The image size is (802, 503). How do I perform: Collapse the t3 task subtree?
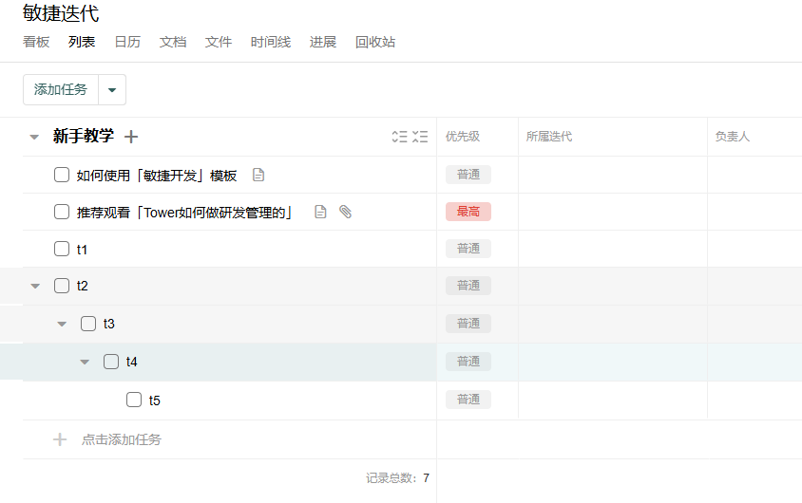pyautogui.click(x=62, y=324)
